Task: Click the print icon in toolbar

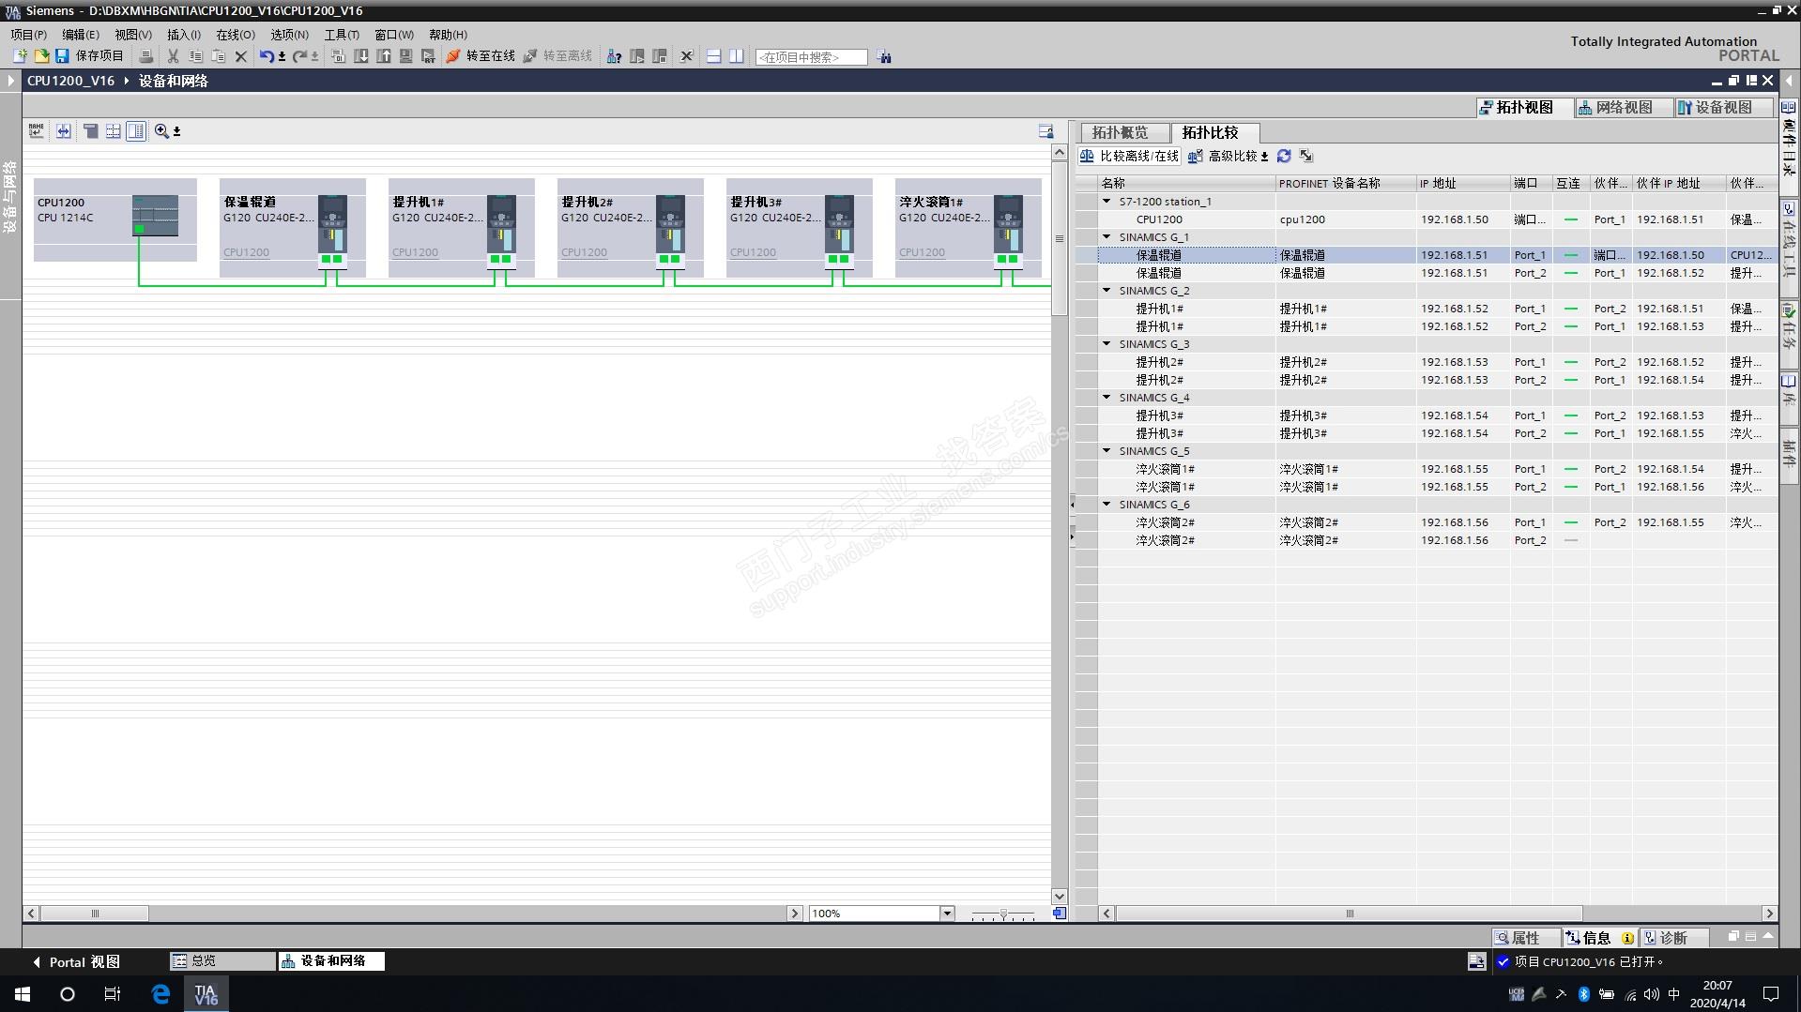Action: coord(146,56)
